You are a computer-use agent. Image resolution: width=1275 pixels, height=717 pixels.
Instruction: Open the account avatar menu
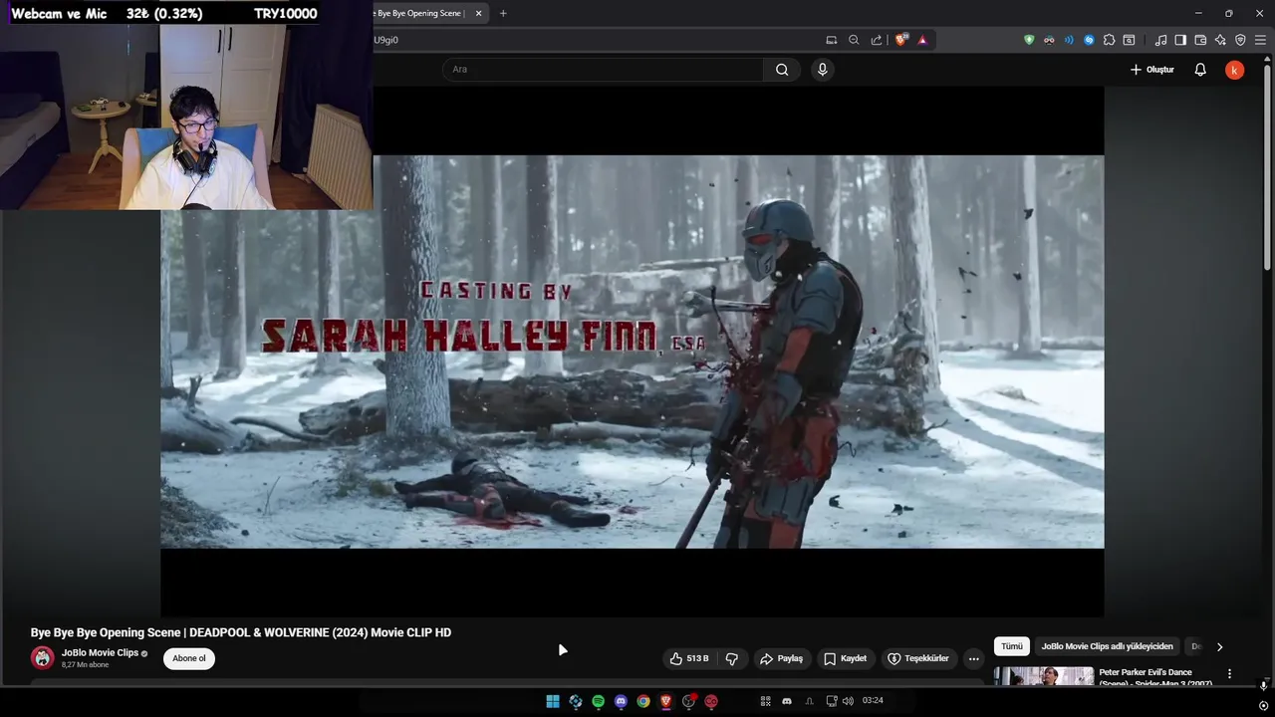click(1234, 70)
